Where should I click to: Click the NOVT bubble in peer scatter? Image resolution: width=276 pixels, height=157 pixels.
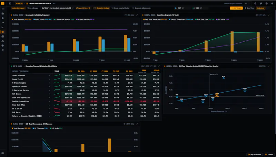click(x=245, y=91)
